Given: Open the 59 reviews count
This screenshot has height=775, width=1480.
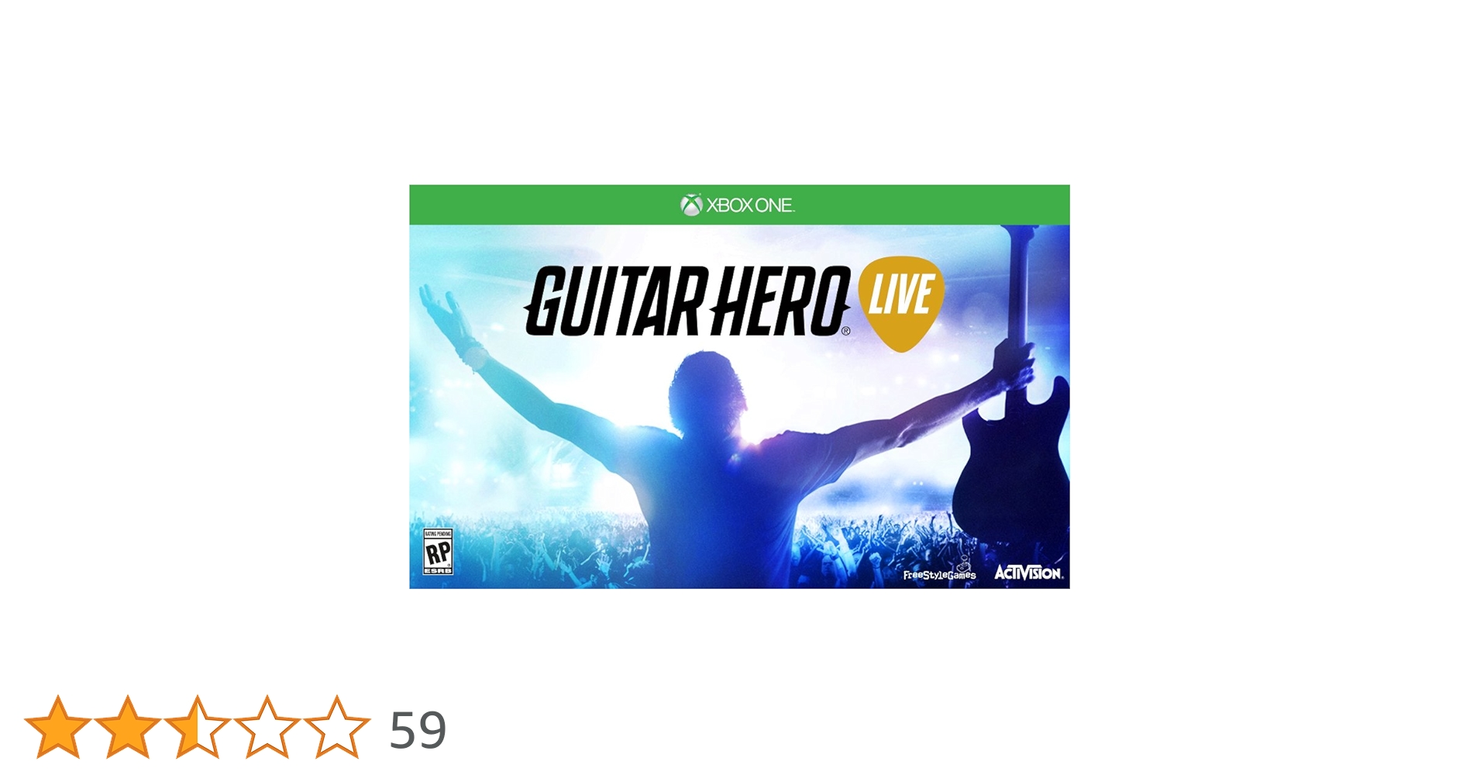Looking at the screenshot, I should point(418,730).
